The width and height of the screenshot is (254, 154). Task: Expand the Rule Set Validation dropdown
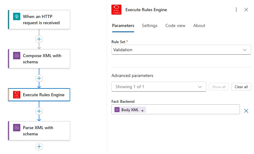181,50
